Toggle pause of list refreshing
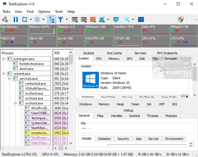The image size is (198, 157). 15,20
